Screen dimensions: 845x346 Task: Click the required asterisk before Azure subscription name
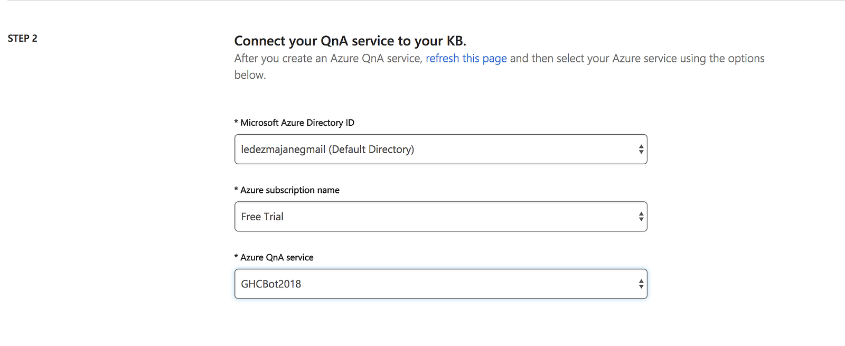(236, 190)
